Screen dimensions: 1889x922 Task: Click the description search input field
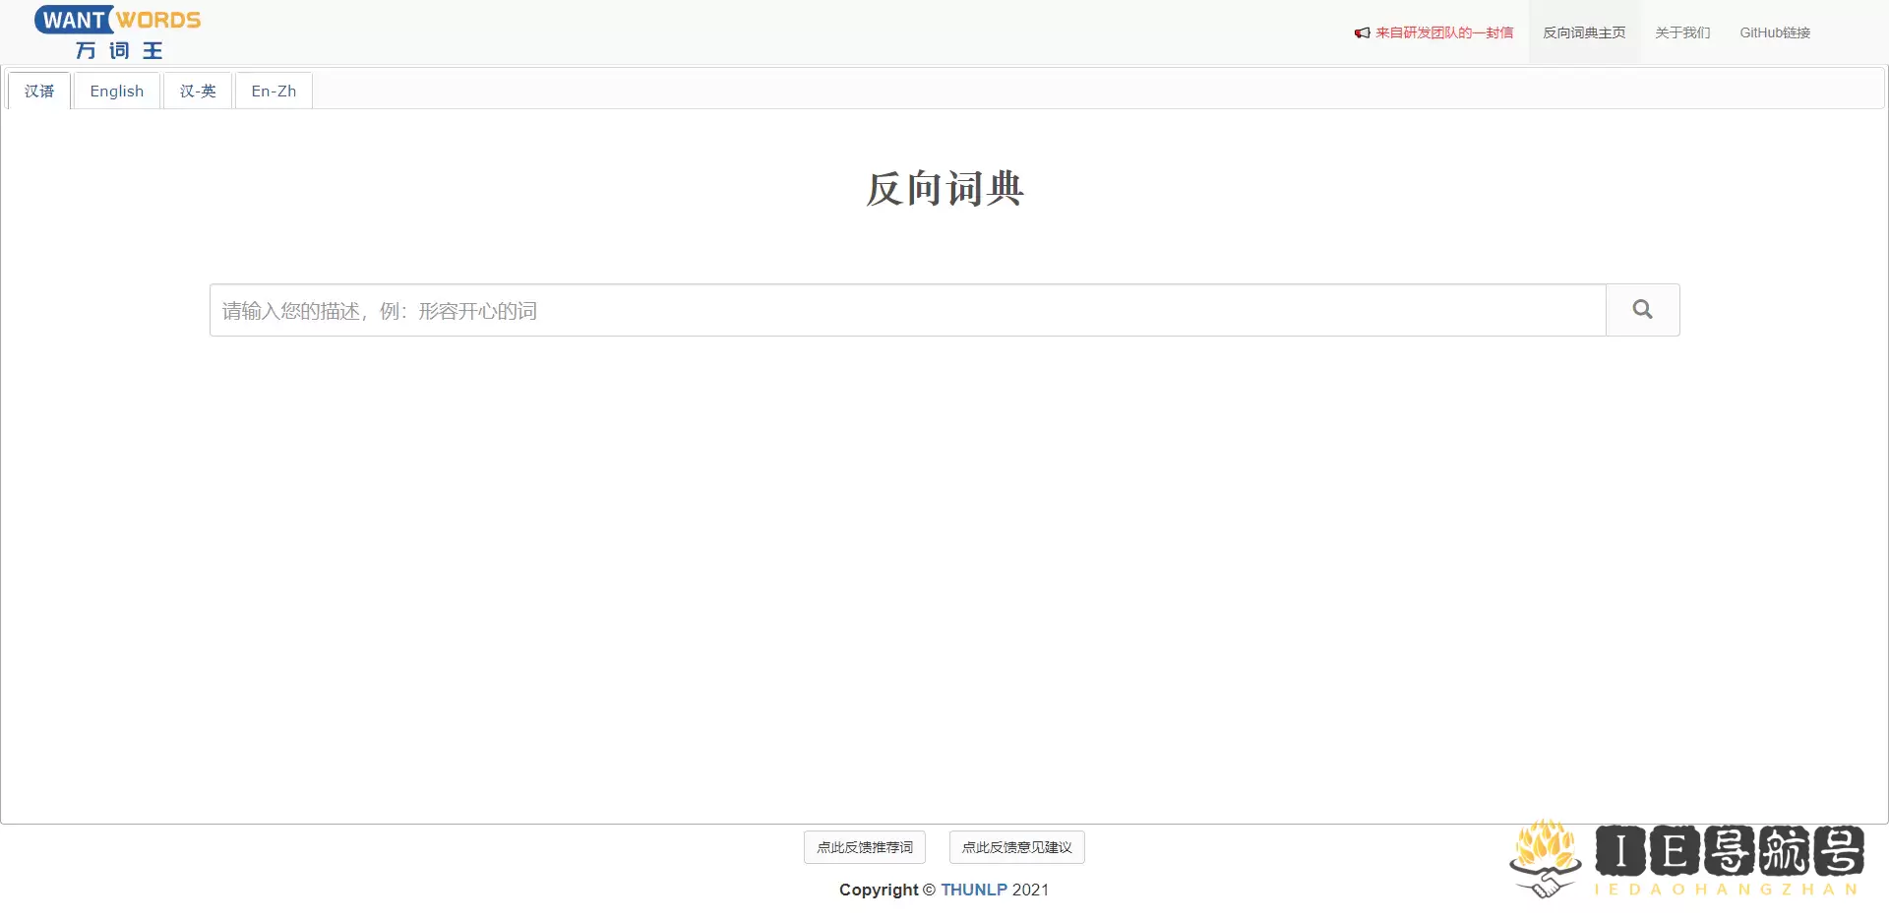point(905,310)
